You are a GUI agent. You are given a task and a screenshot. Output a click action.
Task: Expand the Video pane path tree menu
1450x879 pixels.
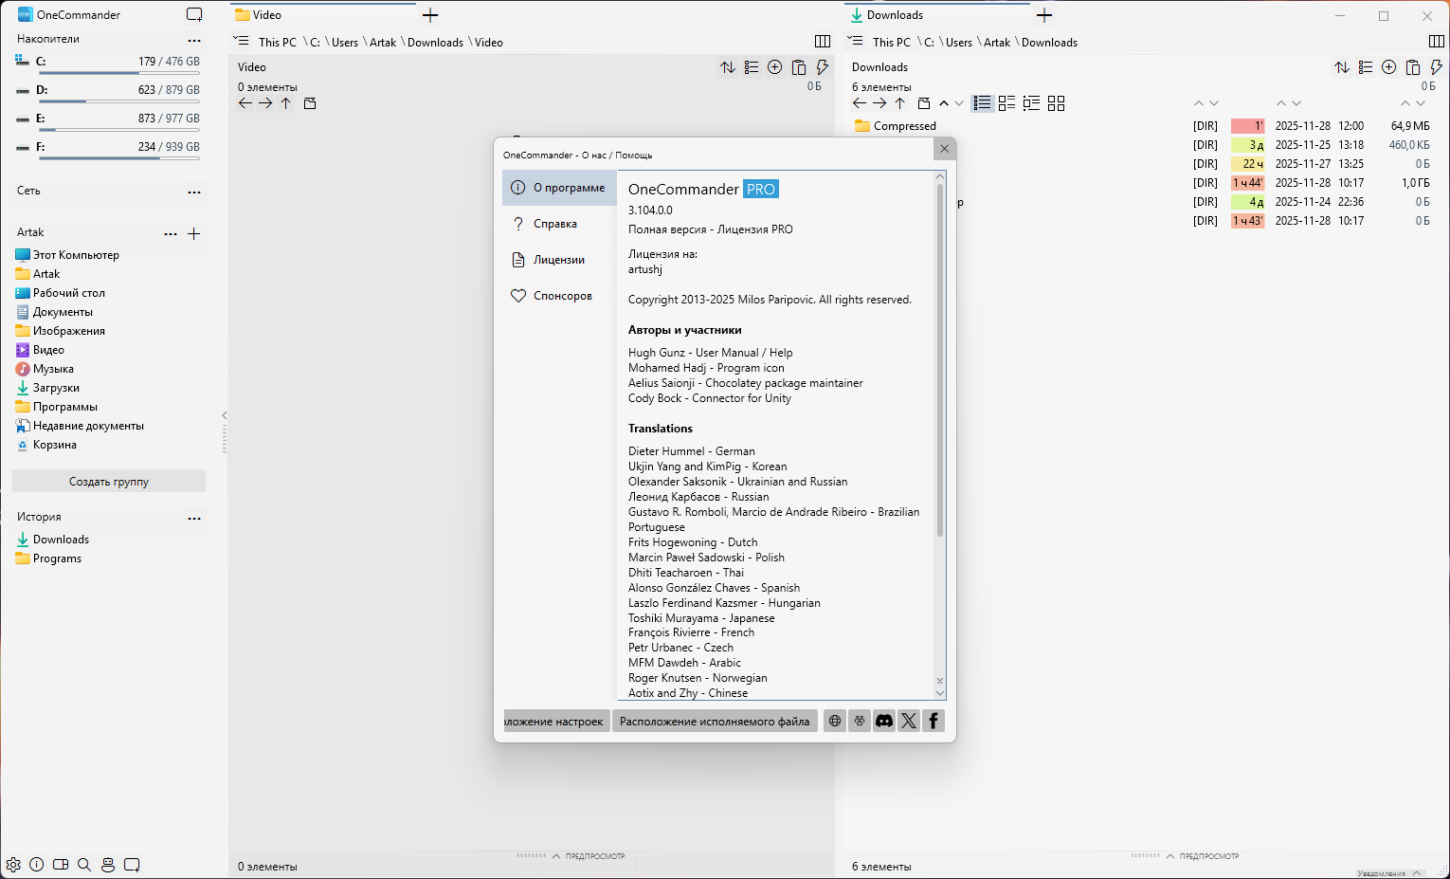pos(242,42)
